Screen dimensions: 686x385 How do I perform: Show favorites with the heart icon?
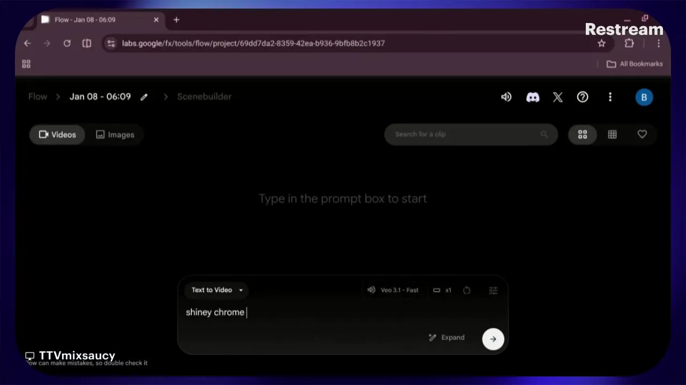[642, 135]
